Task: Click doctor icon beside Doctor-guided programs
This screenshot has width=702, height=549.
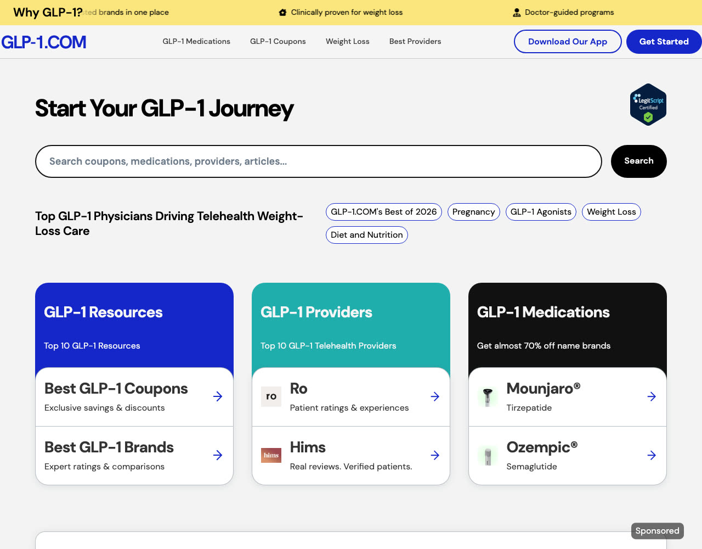Action: pos(517,12)
